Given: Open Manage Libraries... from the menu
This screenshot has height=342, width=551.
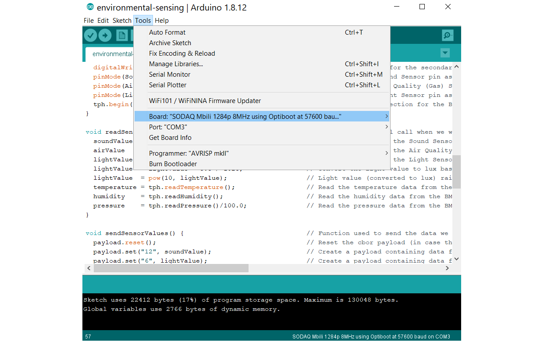Looking at the screenshot, I should point(262,64).
